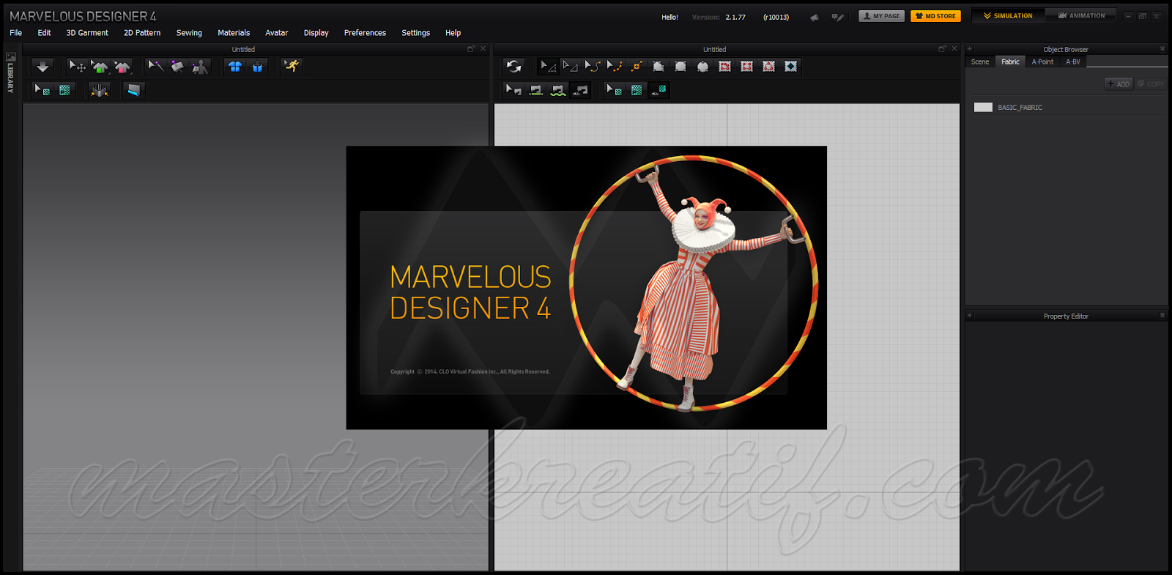Screen dimensions: 1172x575
Task: Open the Edit menu
Action: pyautogui.click(x=44, y=33)
